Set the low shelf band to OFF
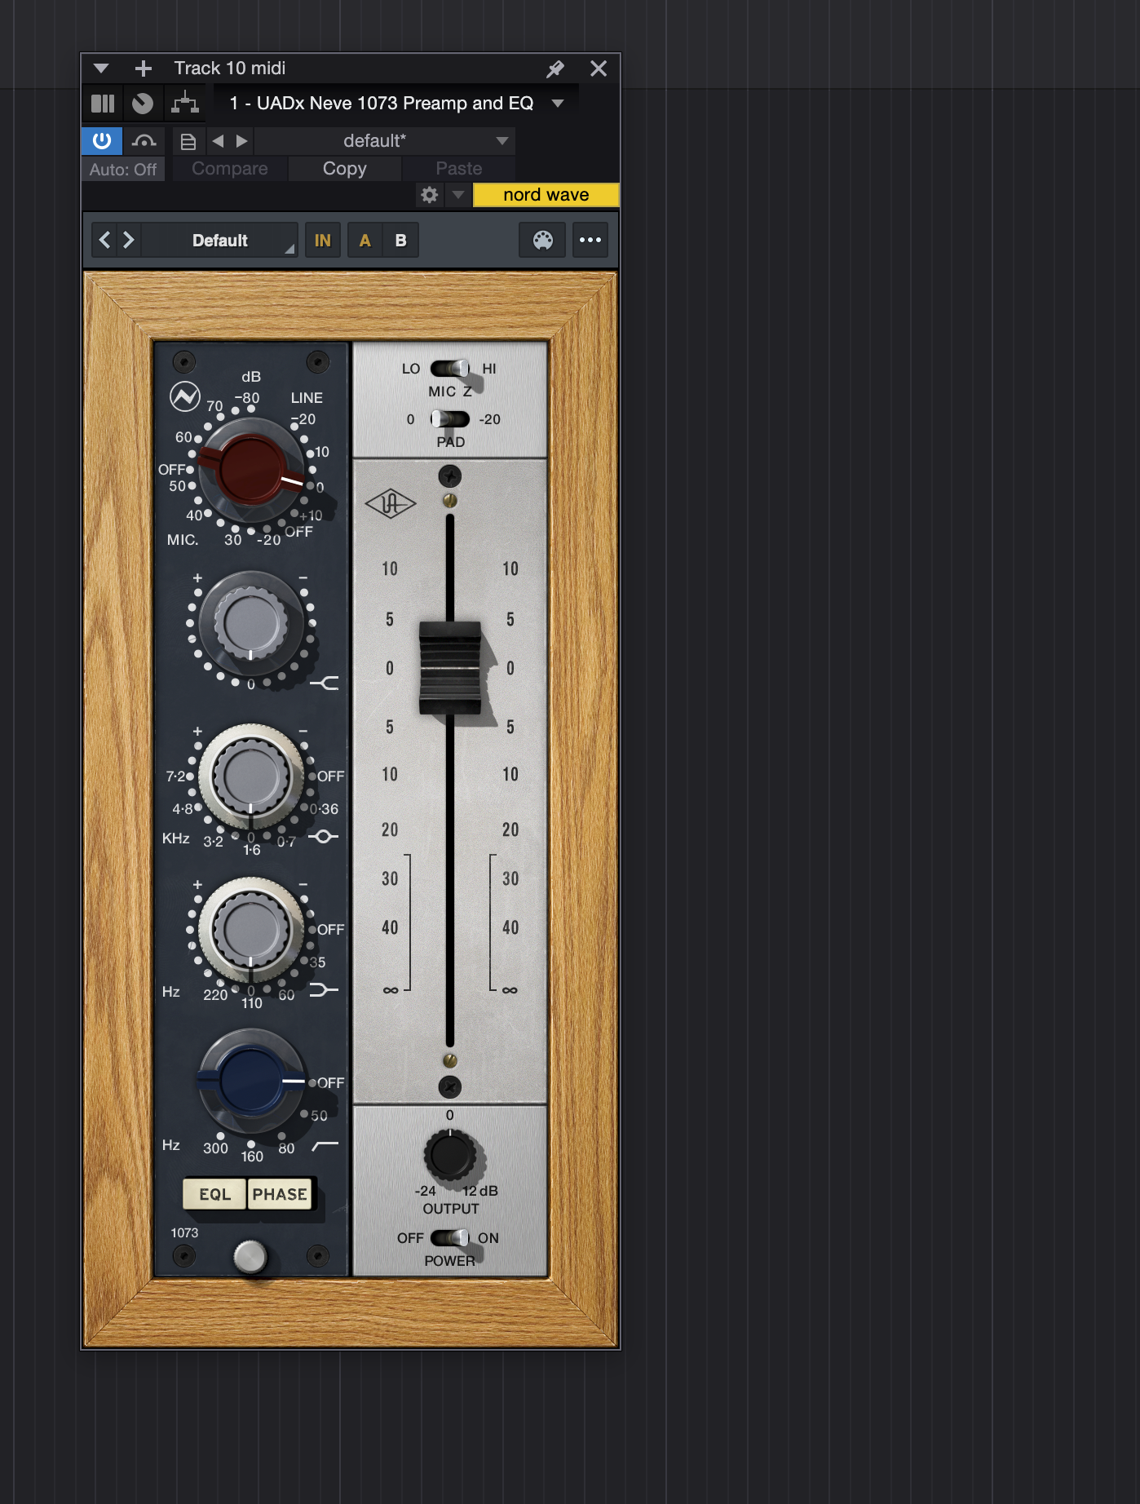This screenshot has height=1504, width=1140. coord(330,930)
